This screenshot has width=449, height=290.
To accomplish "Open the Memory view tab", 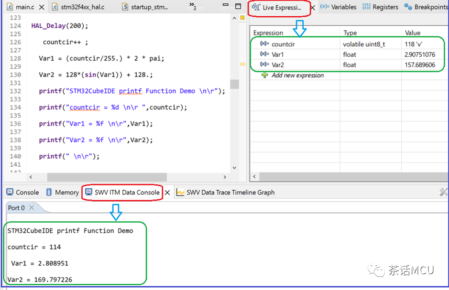I will [x=62, y=192].
